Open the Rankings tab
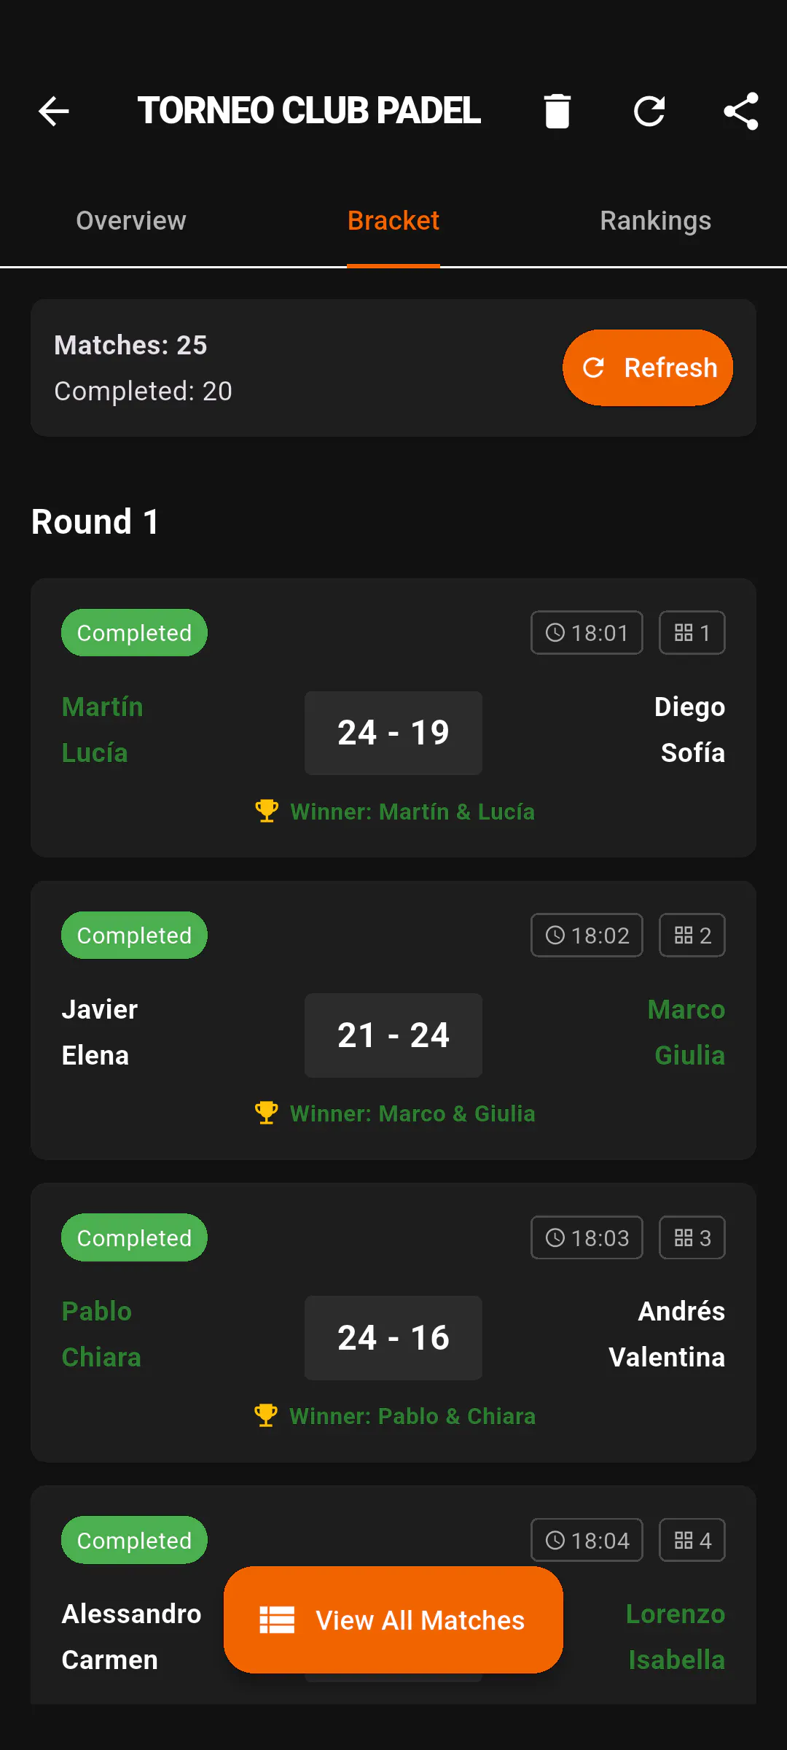 point(656,220)
